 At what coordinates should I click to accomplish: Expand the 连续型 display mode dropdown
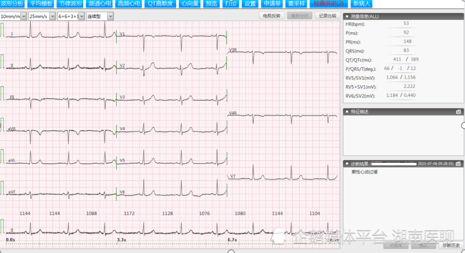pos(110,16)
